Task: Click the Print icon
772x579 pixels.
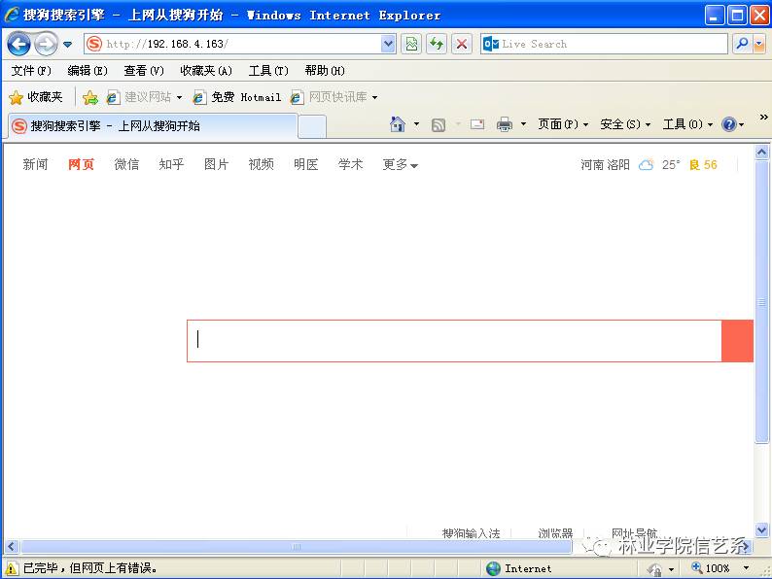Action: coord(505,124)
